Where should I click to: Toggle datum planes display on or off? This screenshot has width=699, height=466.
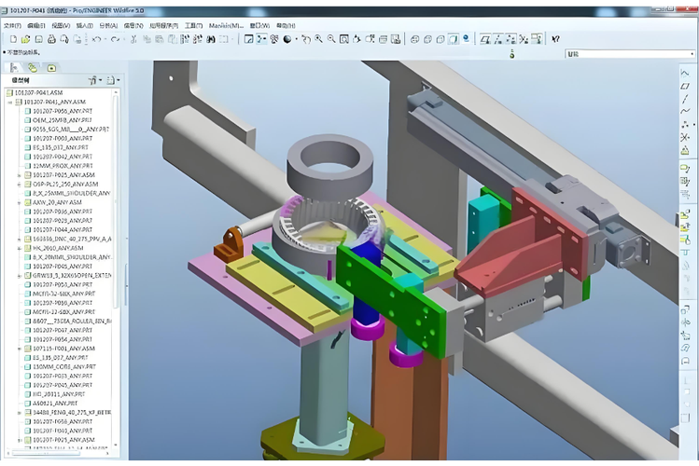[485, 39]
